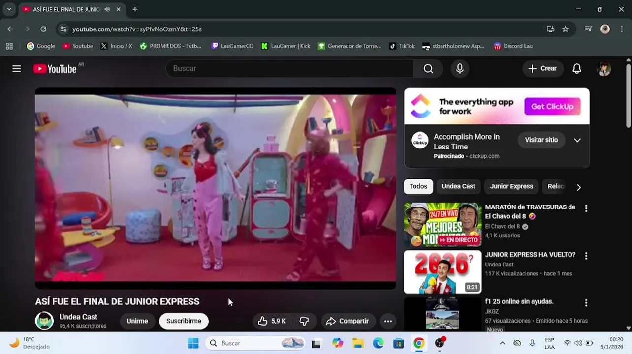Open YouTube account avatar menu

click(x=604, y=69)
